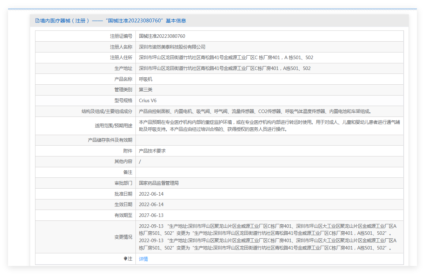Click the 第三类 management category value
Screen dimensions: 425x274
pyautogui.click(x=146, y=90)
